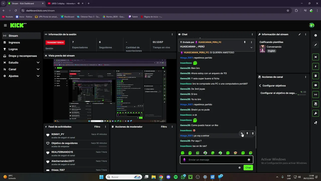The image size is (321, 181).
Task: Click the purple microphone icon in message box
Action: pos(184,160)
